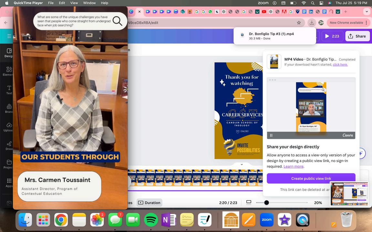Toggle the Duration button in the timeline

pyautogui.click(x=149, y=203)
